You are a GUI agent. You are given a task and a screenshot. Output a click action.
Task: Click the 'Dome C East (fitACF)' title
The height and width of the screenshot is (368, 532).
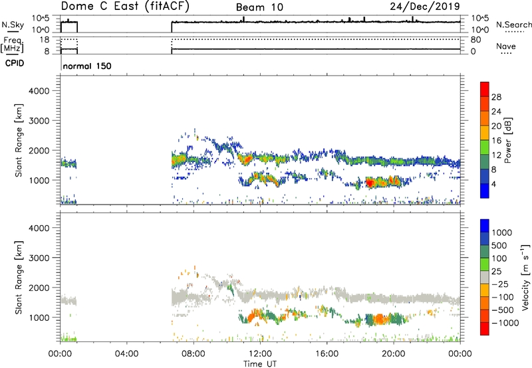click(125, 6)
